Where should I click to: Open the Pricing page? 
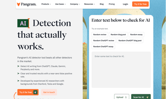click(112, 4)
